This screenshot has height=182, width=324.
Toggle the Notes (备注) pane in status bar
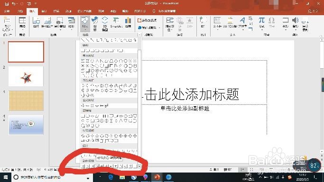214,170
